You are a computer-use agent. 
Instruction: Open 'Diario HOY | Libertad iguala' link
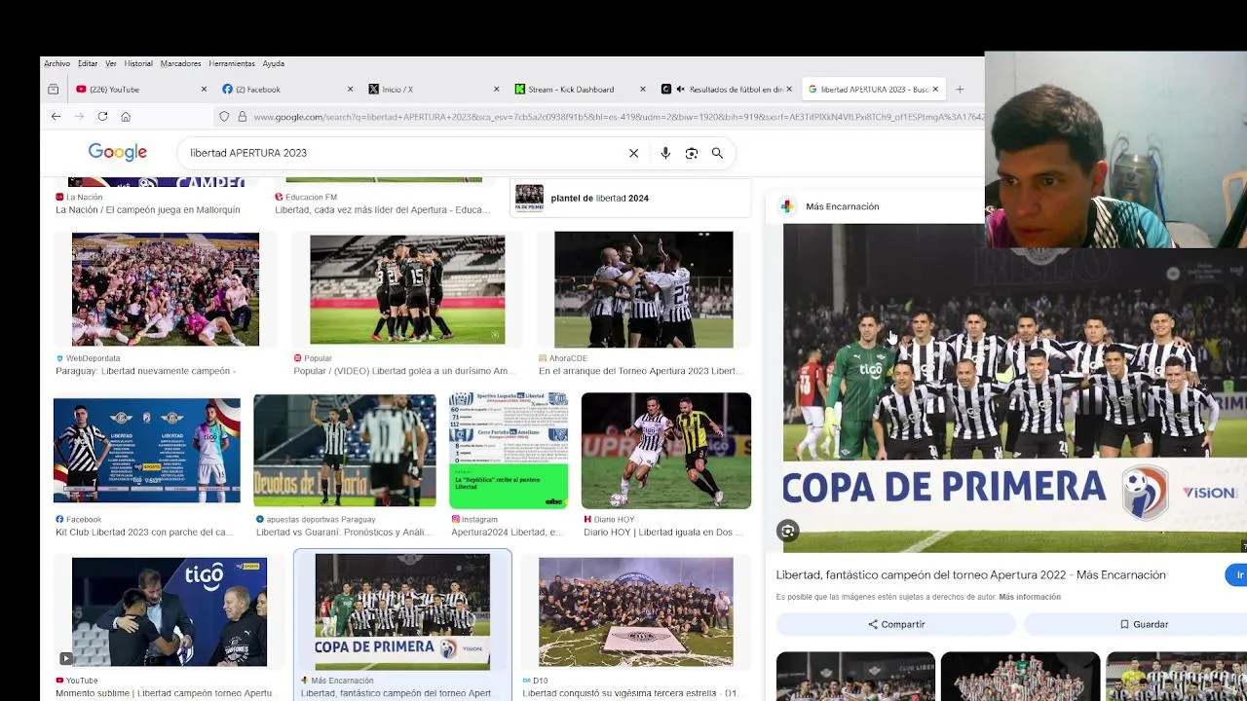[662, 533]
